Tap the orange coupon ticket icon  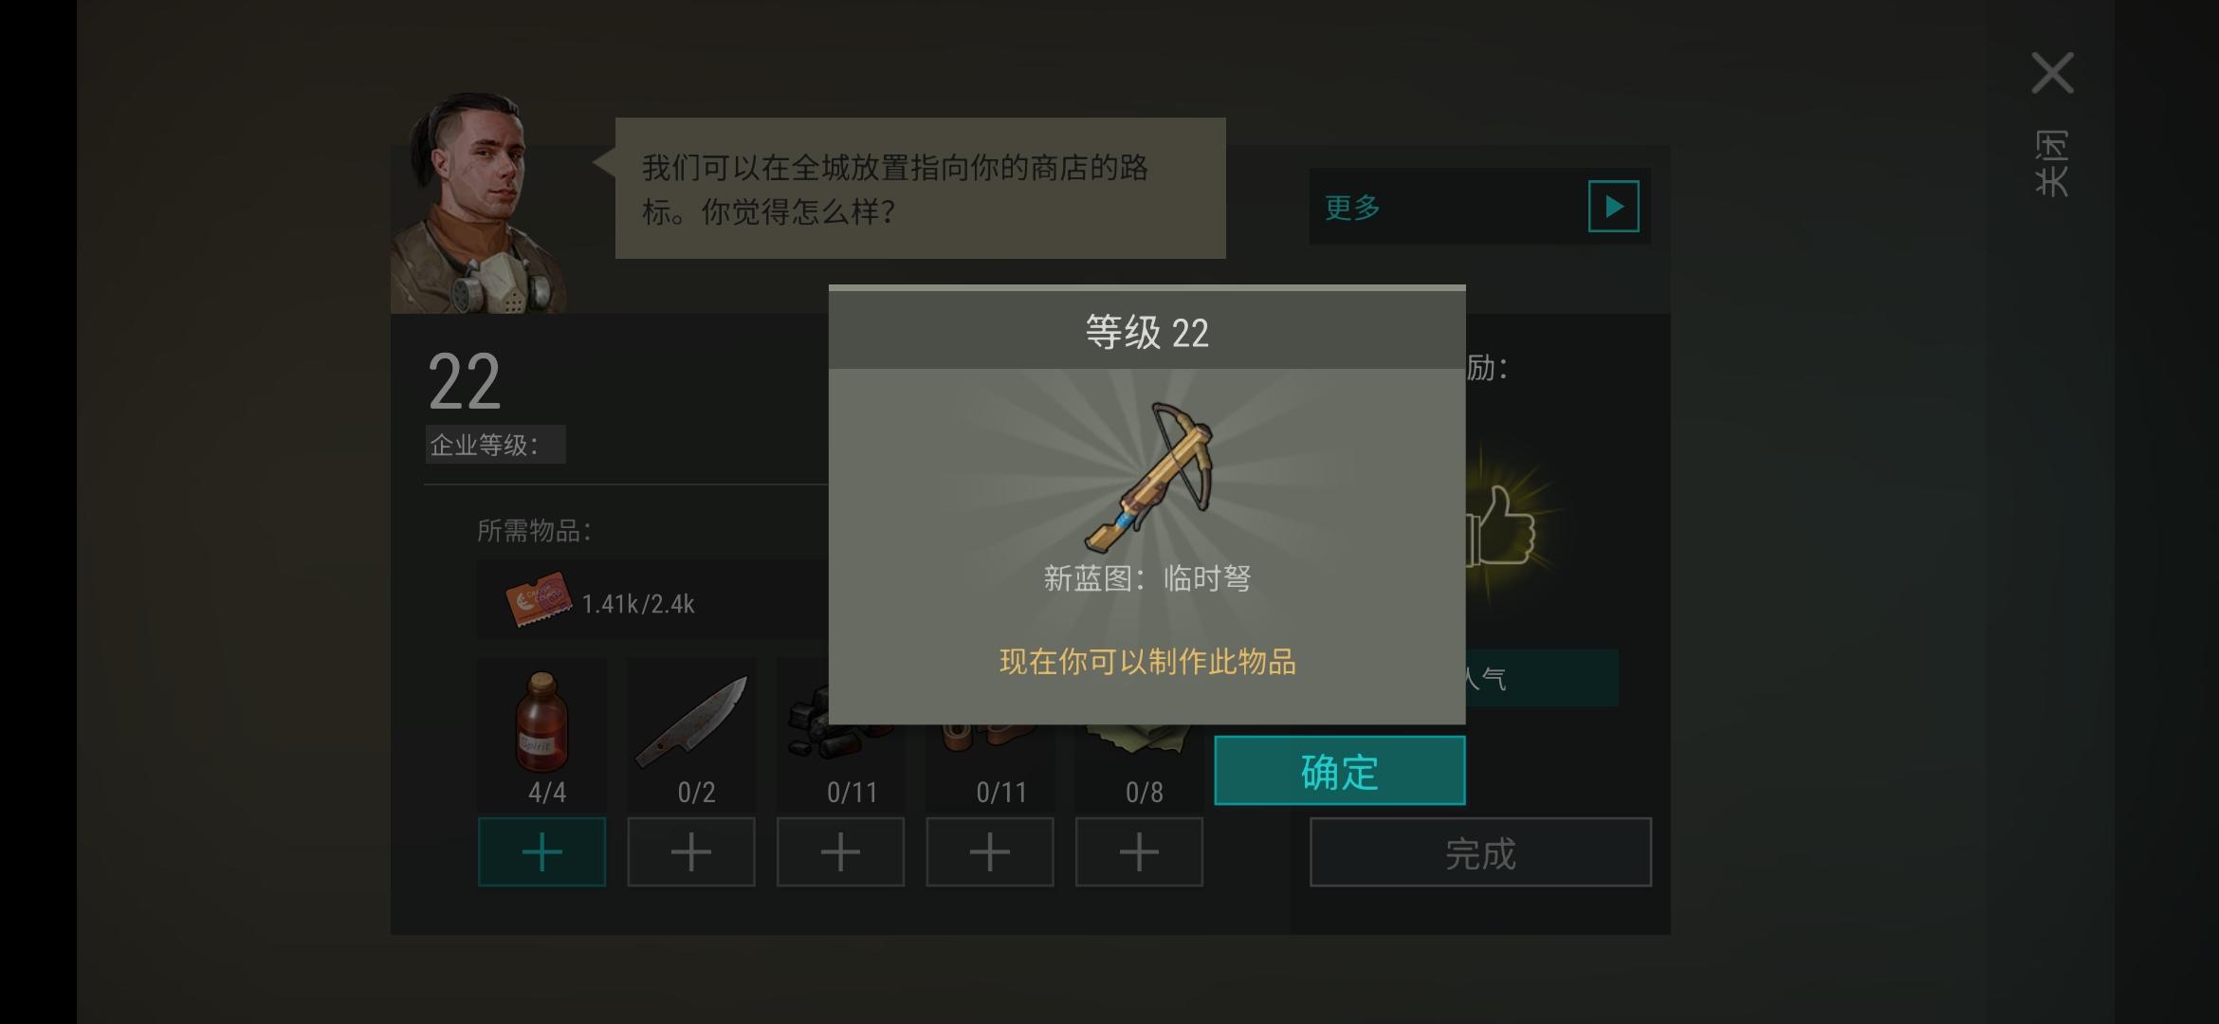coord(539,599)
